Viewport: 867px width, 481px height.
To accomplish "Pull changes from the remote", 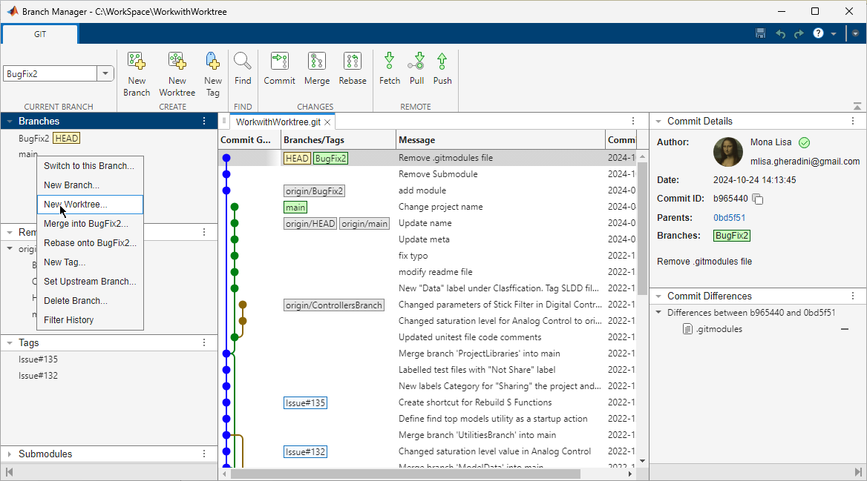I will pyautogui.click(x=416, y=68).
